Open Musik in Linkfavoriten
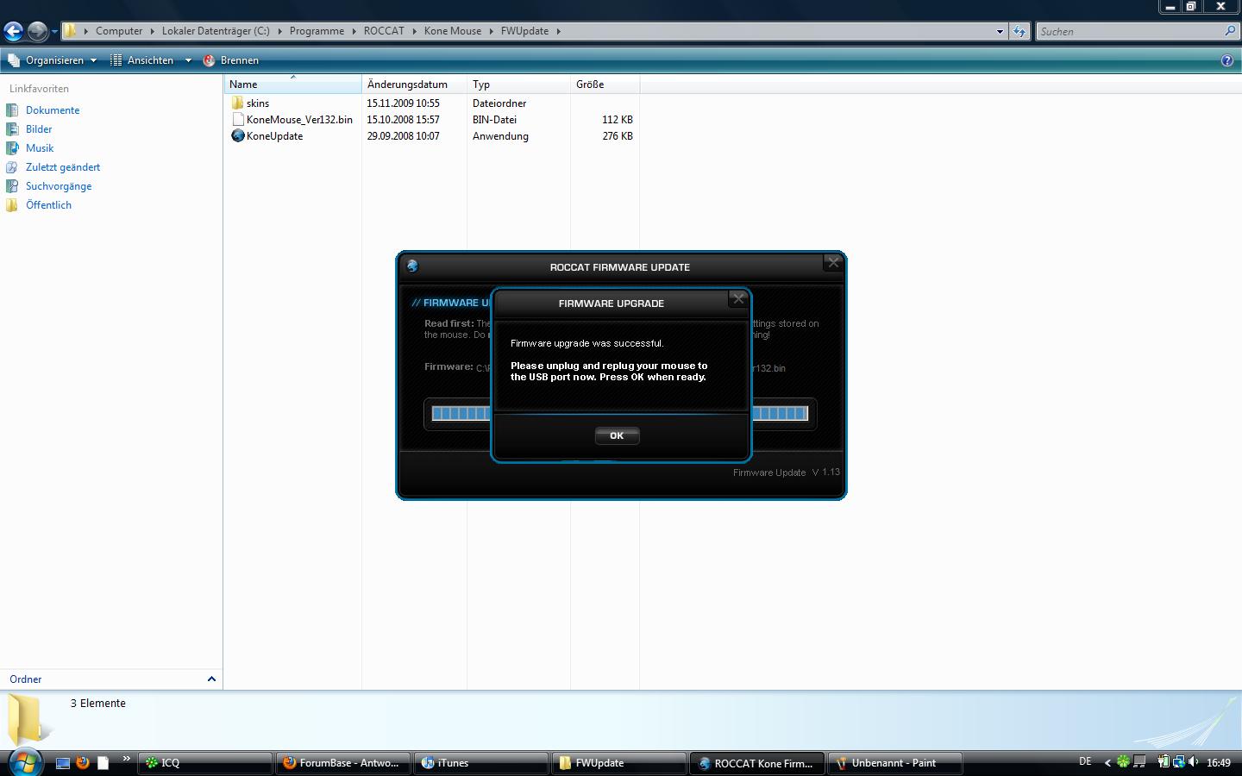Image resolution: width=1242 pixels, height=776 pixels. tap(40, 148)
